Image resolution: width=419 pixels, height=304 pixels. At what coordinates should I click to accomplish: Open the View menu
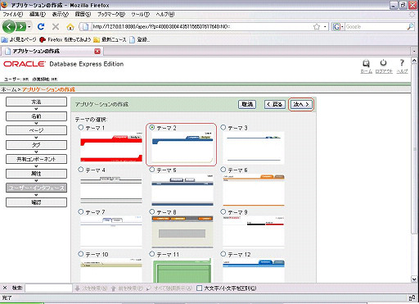click(61, 14)
